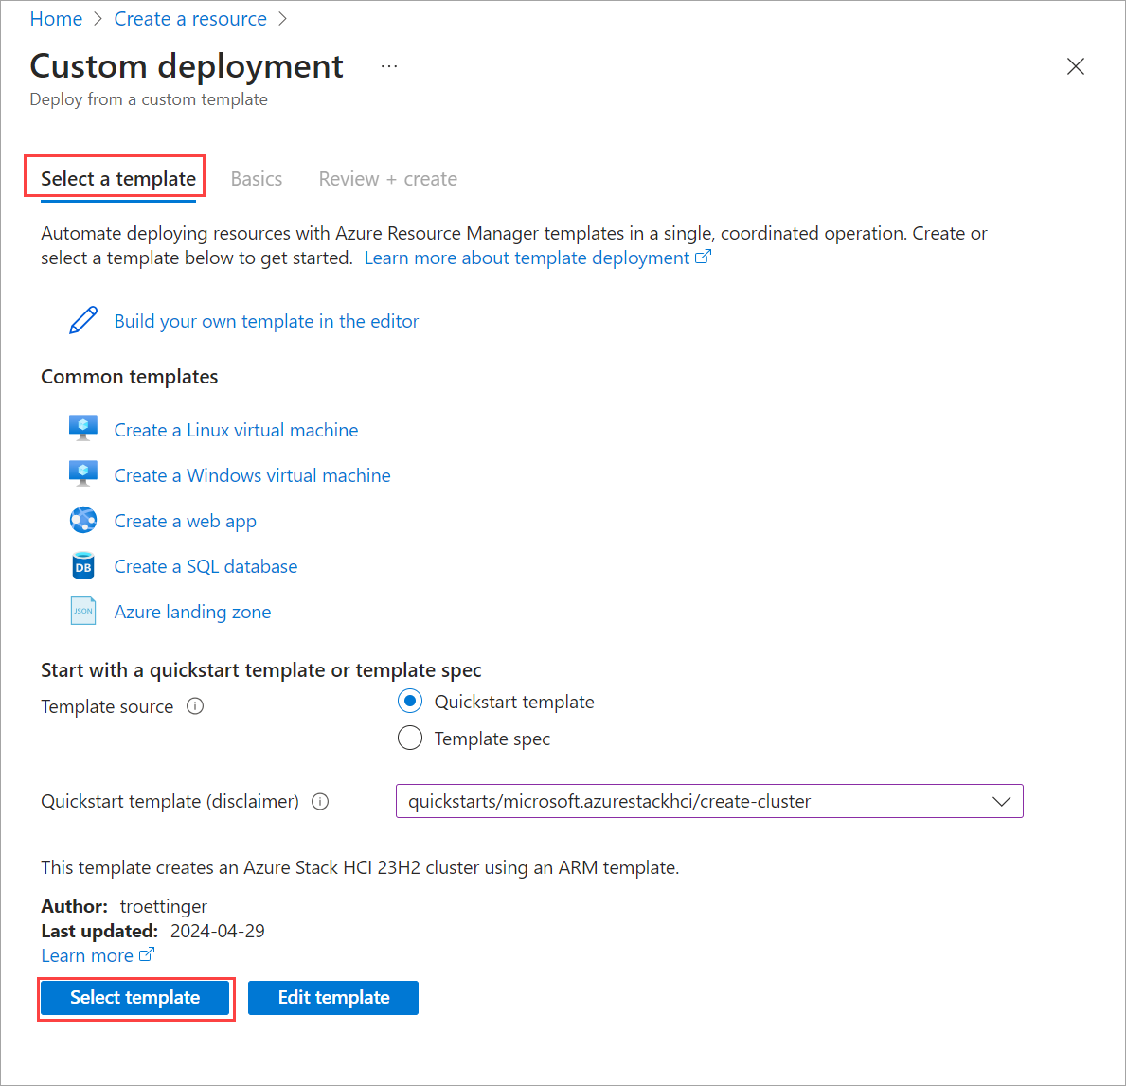Click the pencil icon for template editor
1126x1086 pixels.
pos(83,321)
